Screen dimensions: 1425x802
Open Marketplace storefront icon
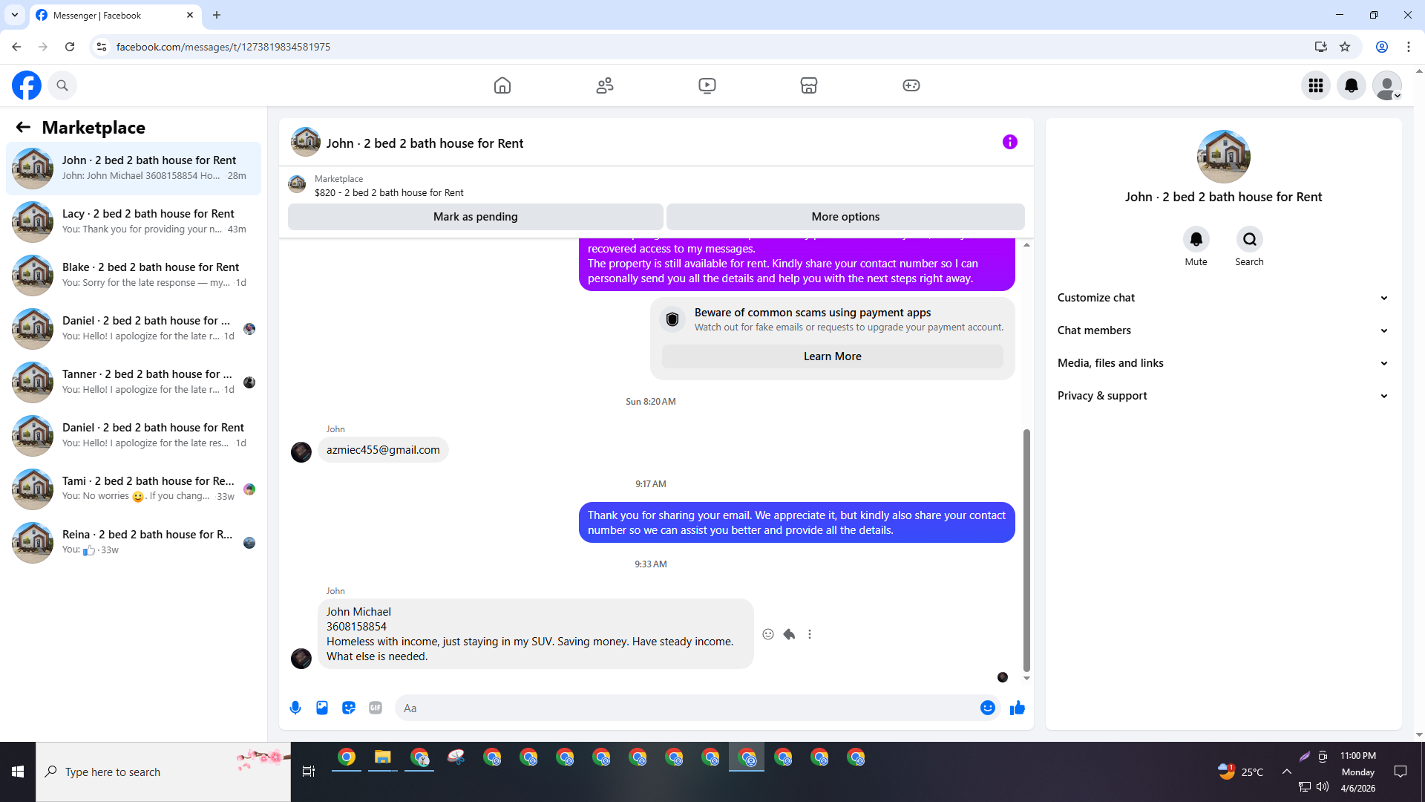pos(809,85)
